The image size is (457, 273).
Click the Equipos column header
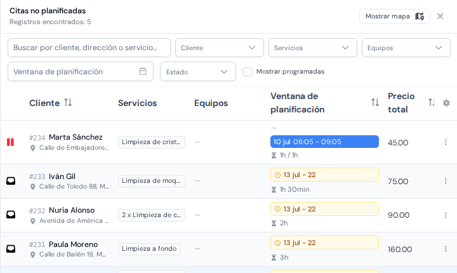pyautogui.click(x=211, y=103)
